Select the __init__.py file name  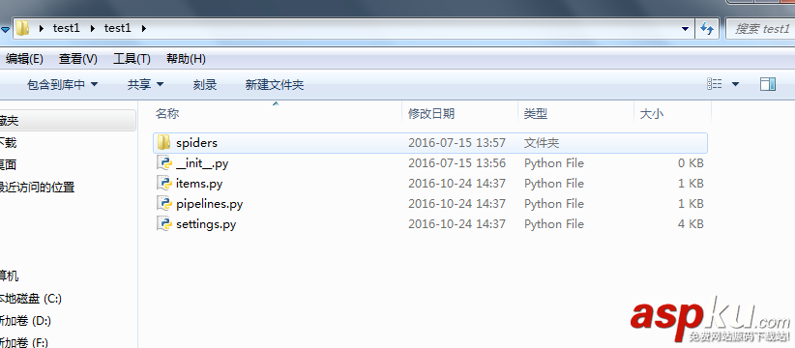[x=202, y=163]
